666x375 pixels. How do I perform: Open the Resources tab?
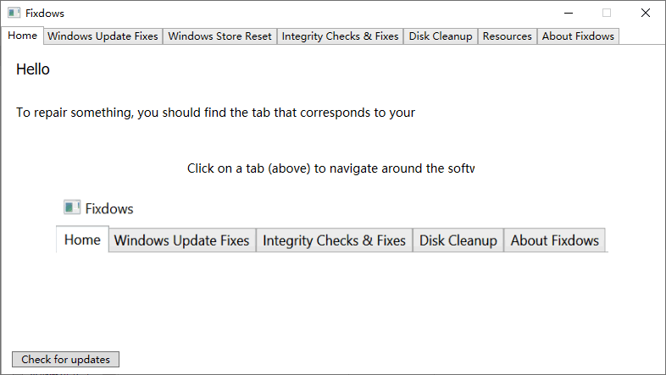[x=507, y=36]
